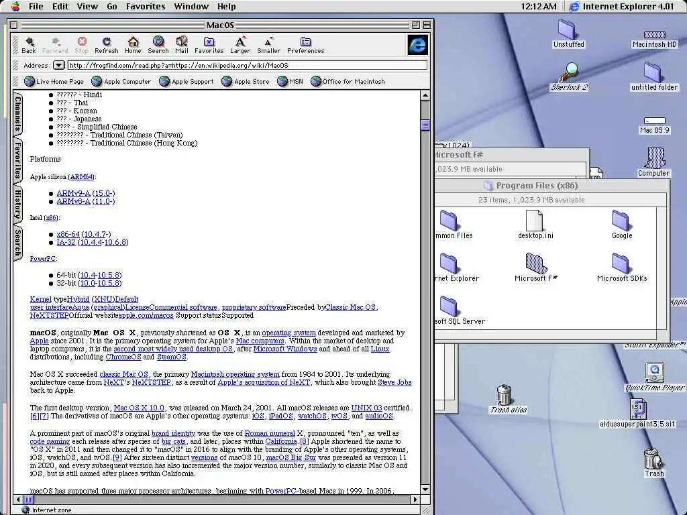Select Microsoft F# folder icon in Program Files
Screen dimensions: 687x515
[536, 267]
